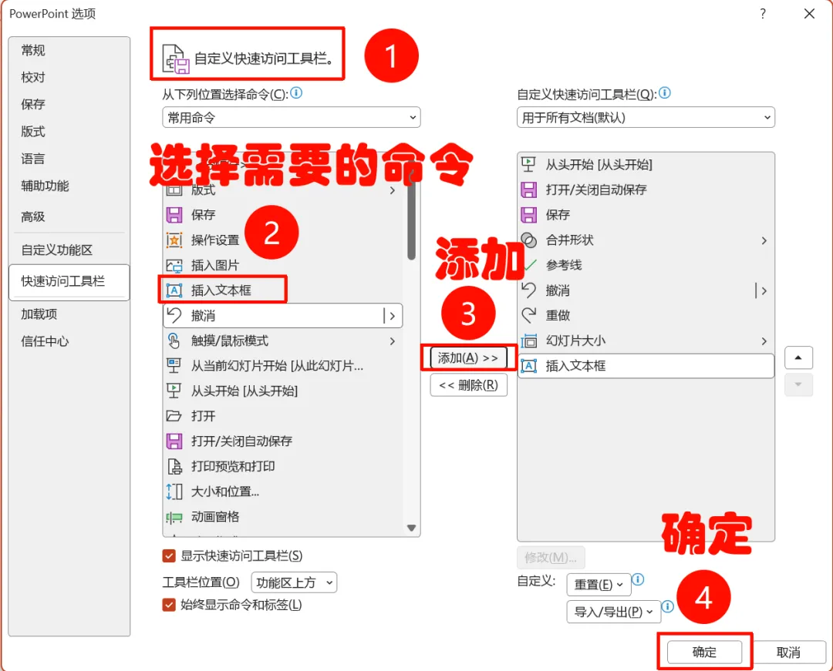Click the Add (添加) >> button
Viewport: 833px width, 671px height.
point(468,358)
